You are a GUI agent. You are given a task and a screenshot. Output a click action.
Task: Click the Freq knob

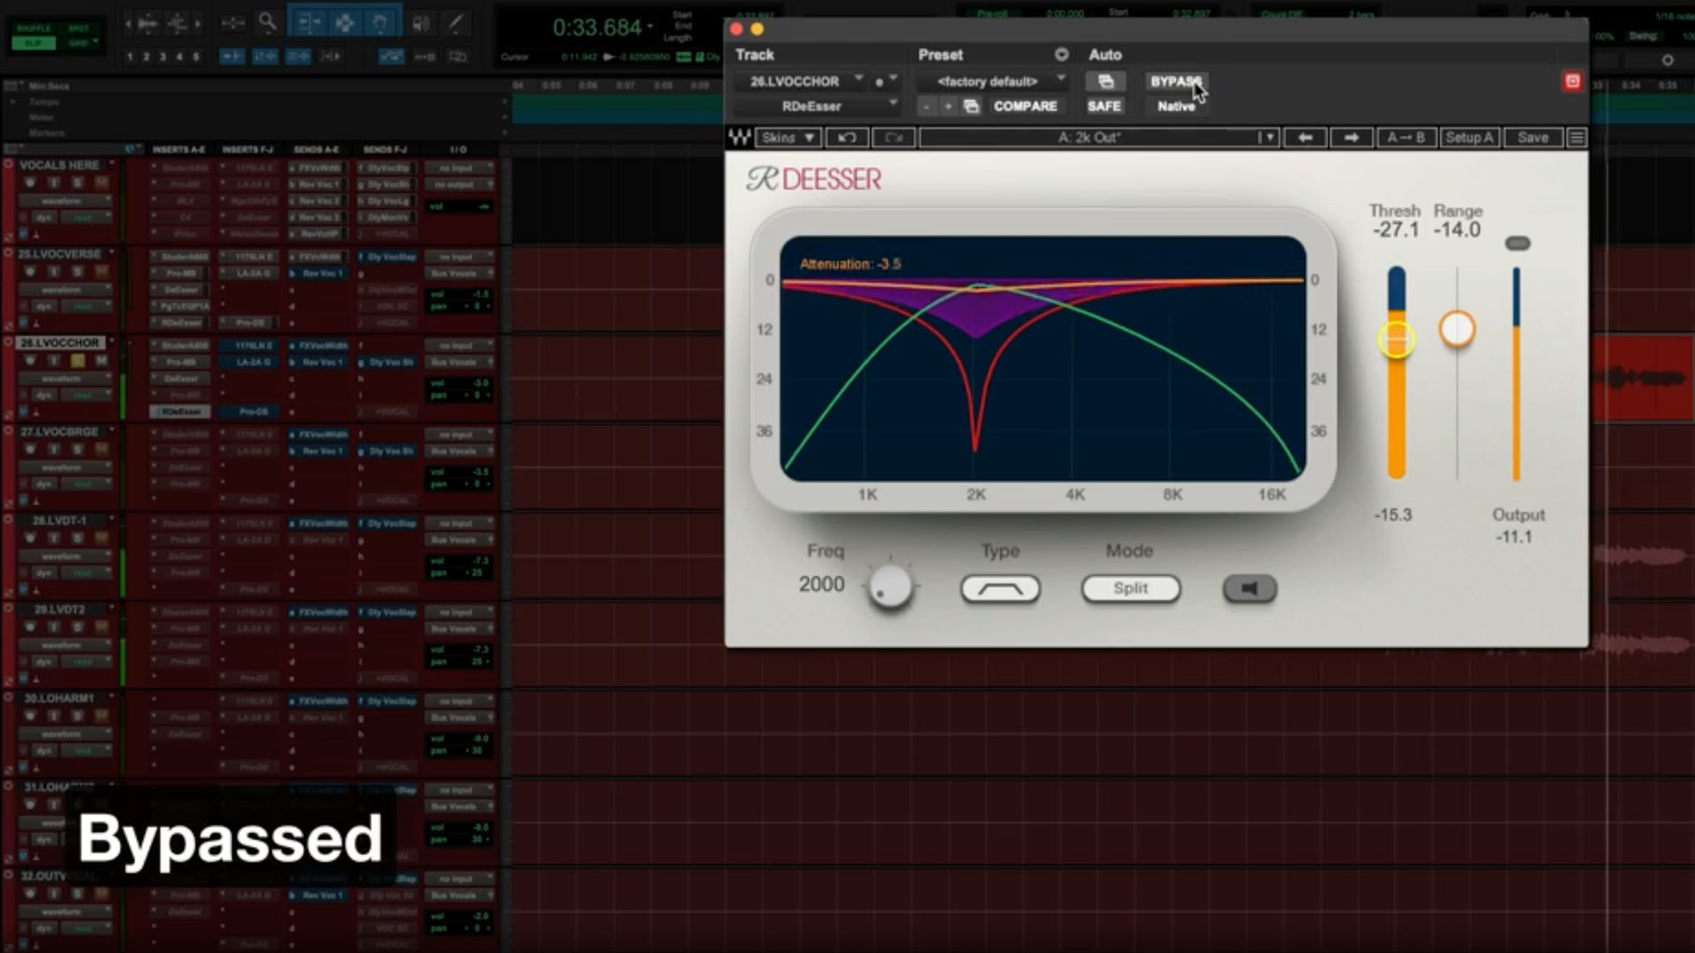pyautogui.click(x=890, y=586)
